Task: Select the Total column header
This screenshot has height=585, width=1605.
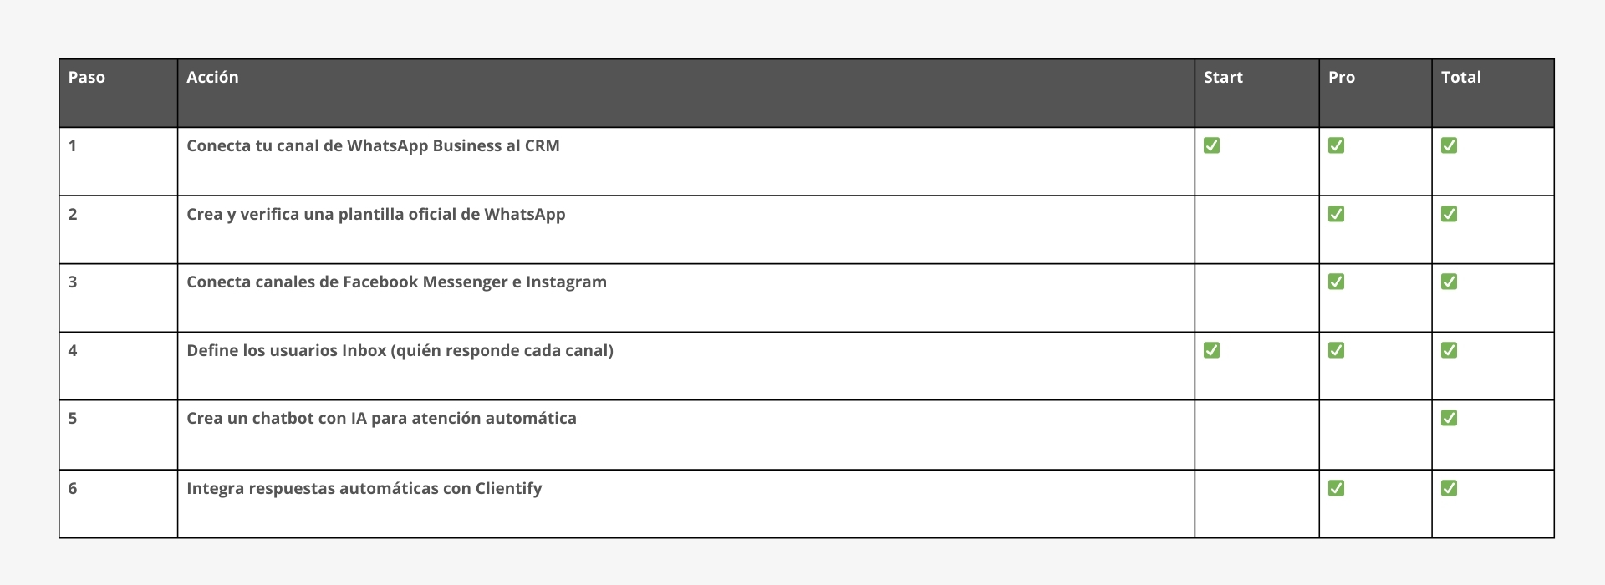Action: pos(1460,78)
